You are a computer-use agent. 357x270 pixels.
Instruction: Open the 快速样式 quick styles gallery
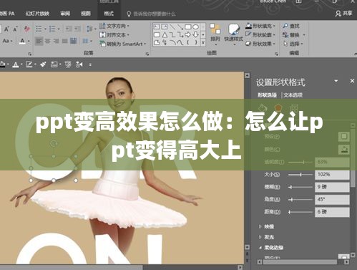click(233, 34)
